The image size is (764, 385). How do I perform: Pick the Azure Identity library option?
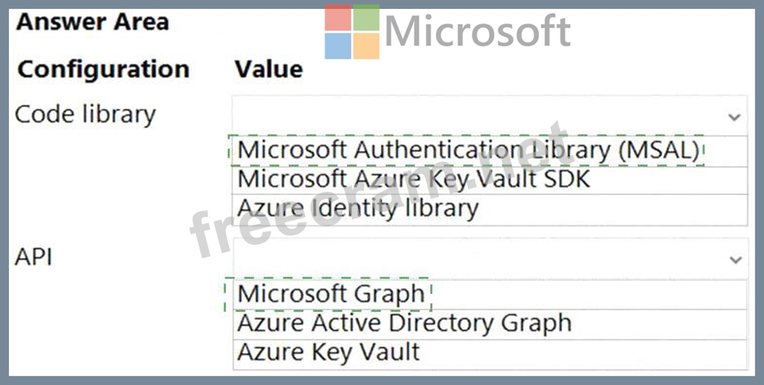[x=358, y=209]
